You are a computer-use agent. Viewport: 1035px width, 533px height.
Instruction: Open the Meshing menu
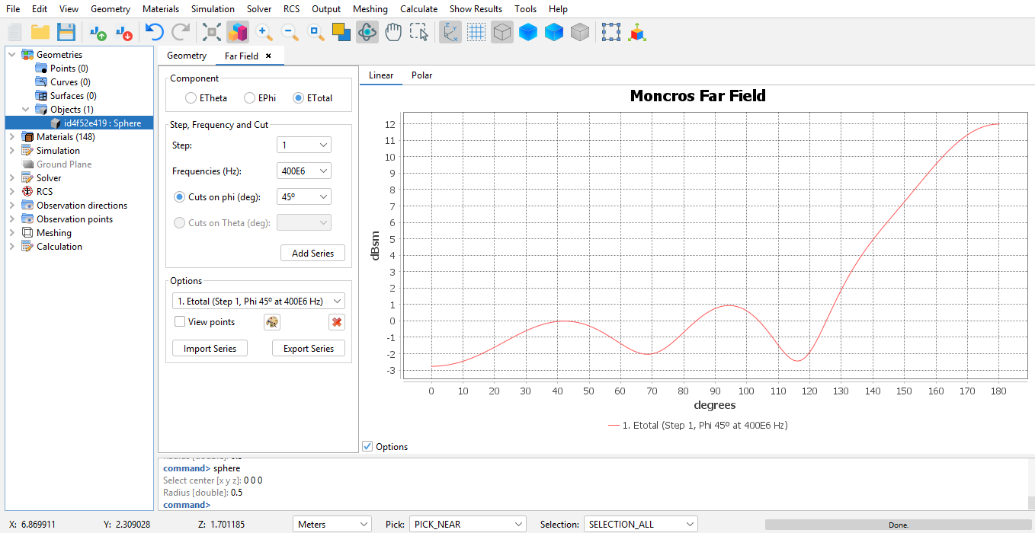click(370, 9)
